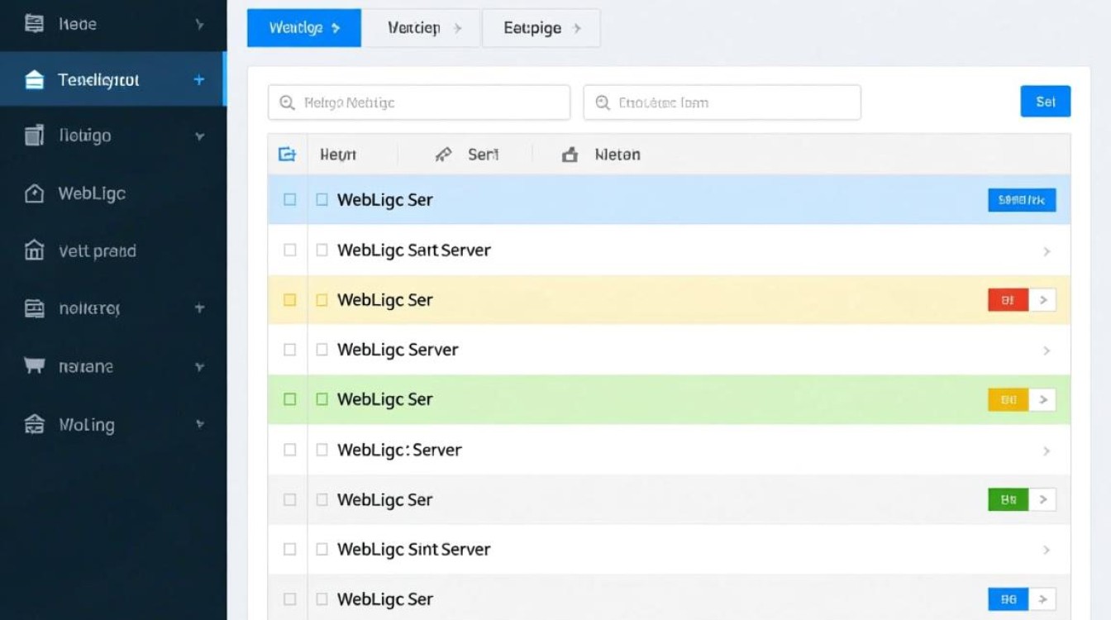
Task: Toggle the yellow highlighted row's first checkbox
Action: click(289, 300)
